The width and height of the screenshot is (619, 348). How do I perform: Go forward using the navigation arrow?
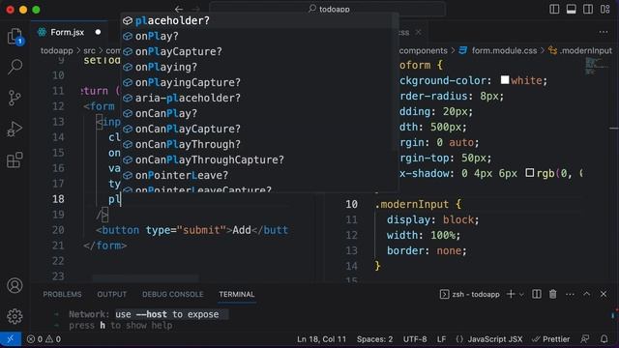(x=195, y=9)
